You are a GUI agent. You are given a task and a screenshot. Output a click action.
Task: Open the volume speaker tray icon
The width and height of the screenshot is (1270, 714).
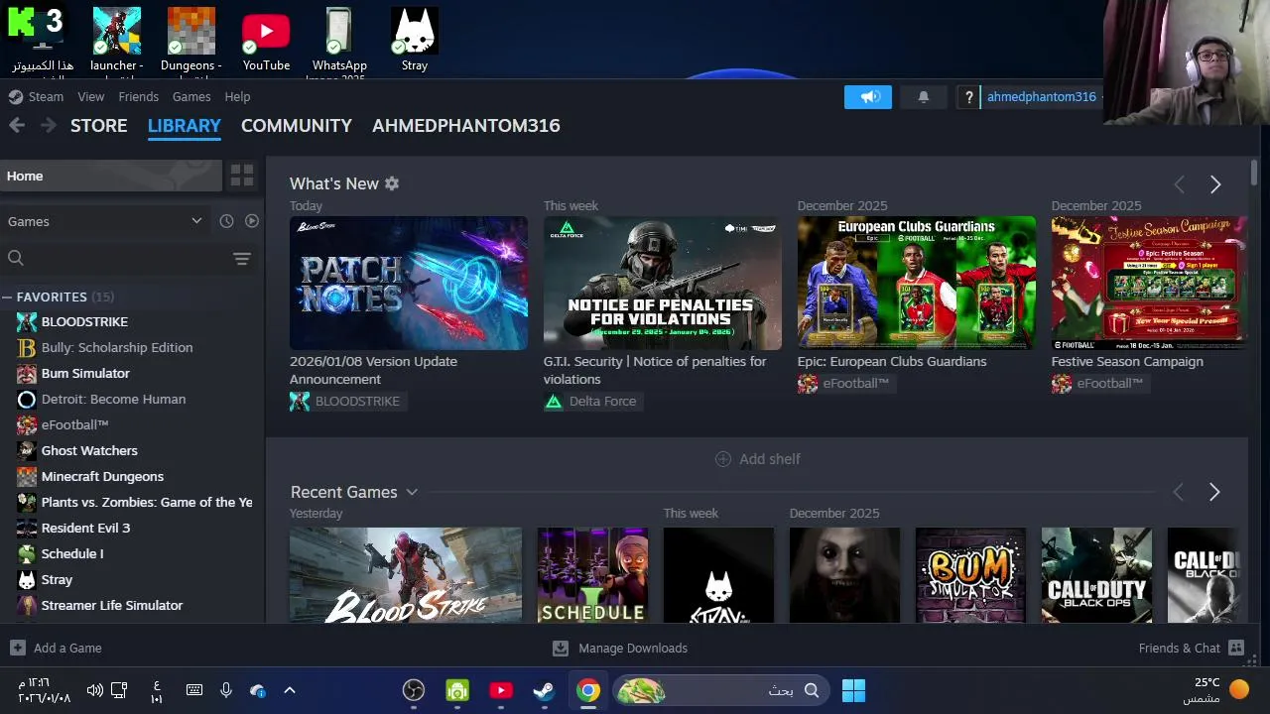[94, 690]
